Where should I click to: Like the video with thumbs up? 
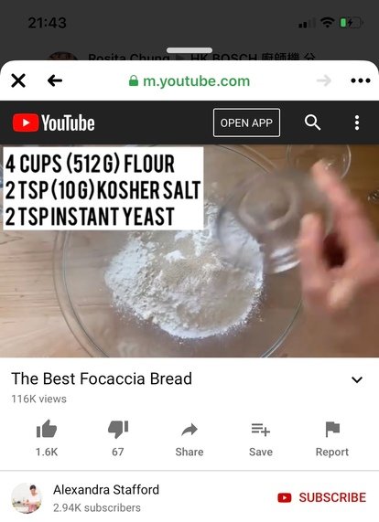[x=47, y=438]
